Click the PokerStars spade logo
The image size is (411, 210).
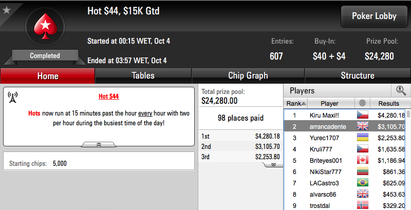click(45, 26)
